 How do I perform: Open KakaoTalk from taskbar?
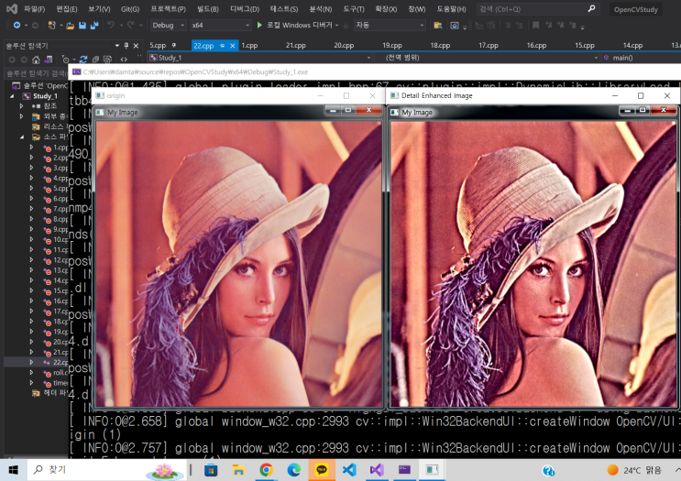pyautogui.click(x=322, y=470)
